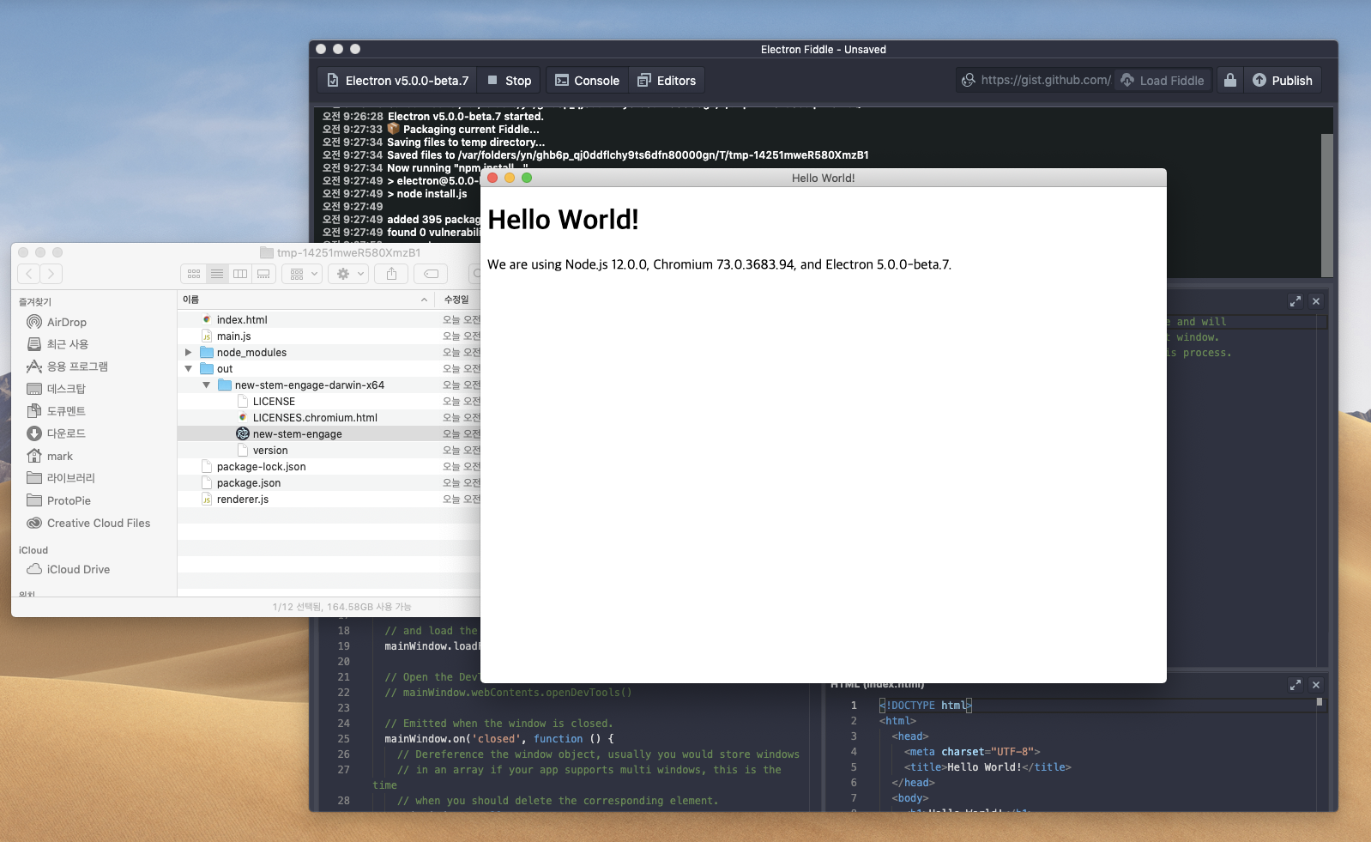The width and height of the screenshot is (1371, 842).
Task: Stop the running fiddle
Action: (x=509, y=81)
